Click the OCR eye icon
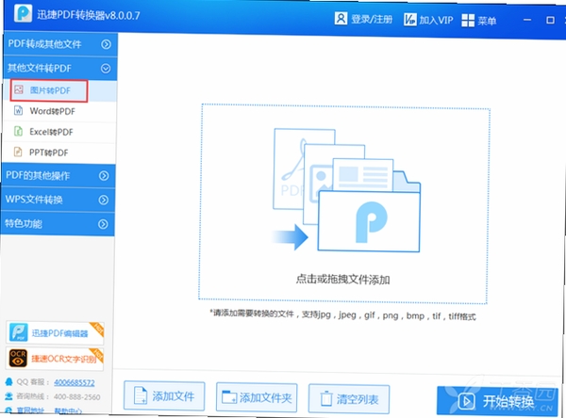The width and height of the screenshot is (566, 418). pyautogui.click(x=18, y=358)
